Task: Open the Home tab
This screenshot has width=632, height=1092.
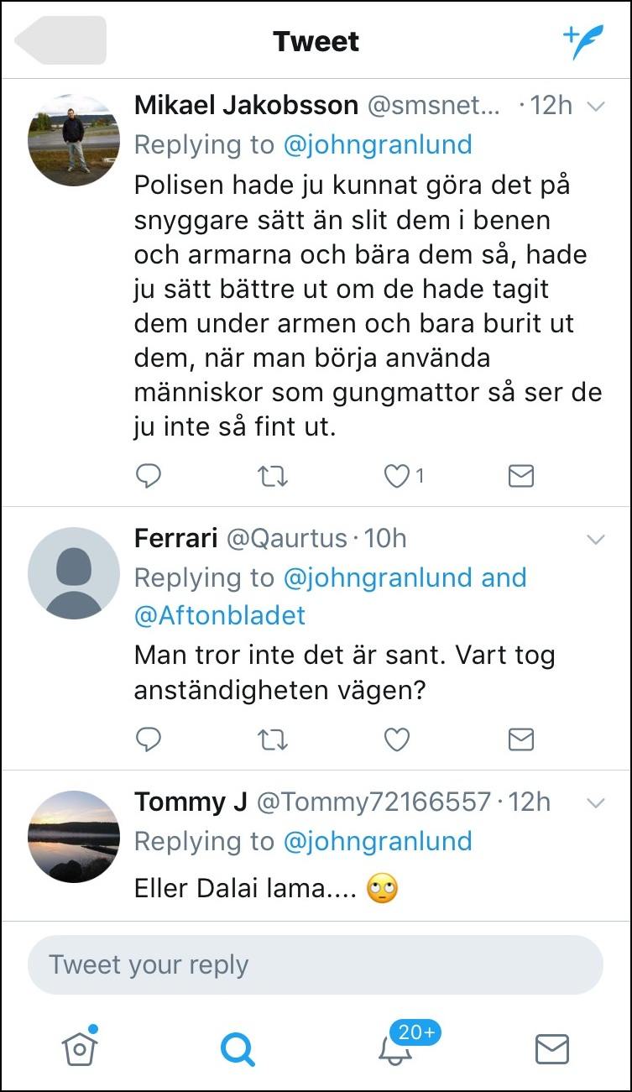Action: coord(80,1047)
